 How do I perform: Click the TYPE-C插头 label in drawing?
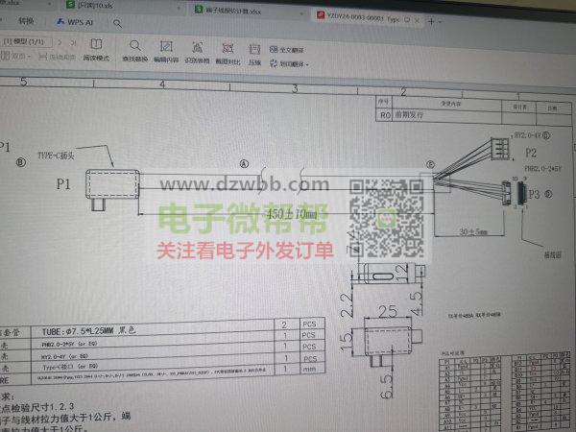tap(56, 156)
